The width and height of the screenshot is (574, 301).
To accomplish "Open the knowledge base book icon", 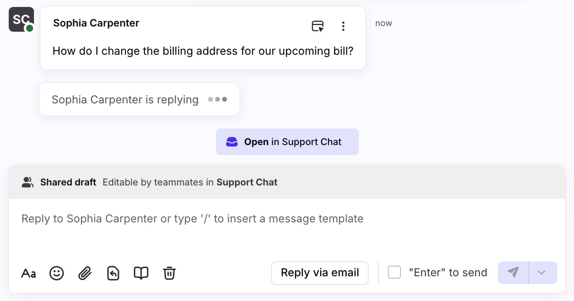I will (141, 273).
